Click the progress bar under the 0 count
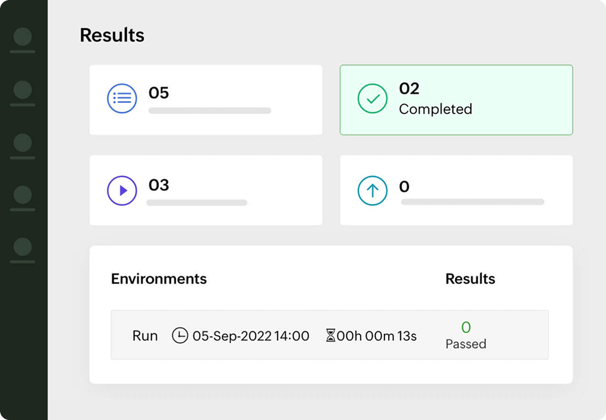Screen dimensions: 606x420 [472, 202]
